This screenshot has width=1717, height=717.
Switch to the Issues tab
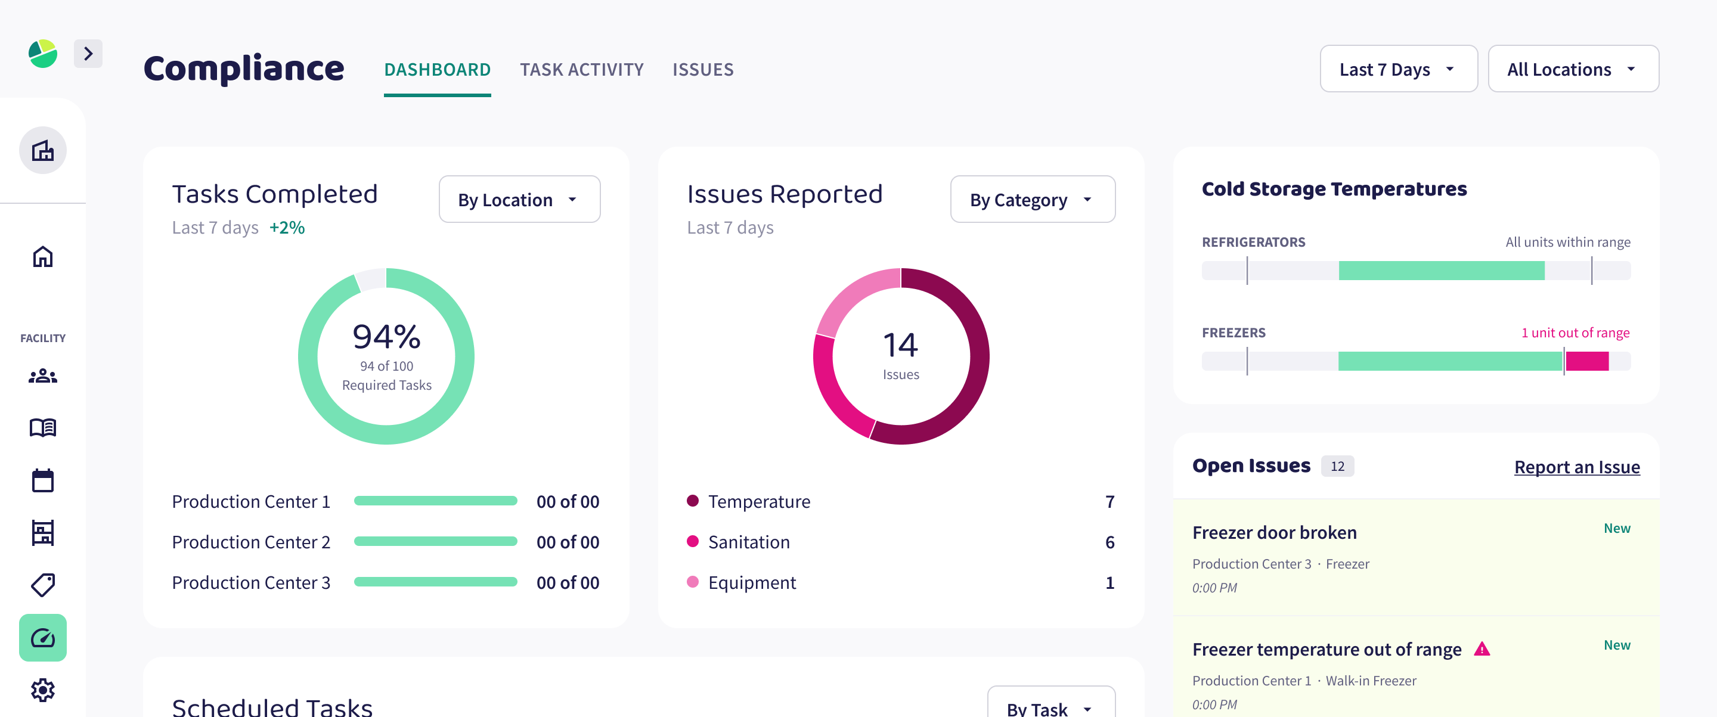click(702, 69)
